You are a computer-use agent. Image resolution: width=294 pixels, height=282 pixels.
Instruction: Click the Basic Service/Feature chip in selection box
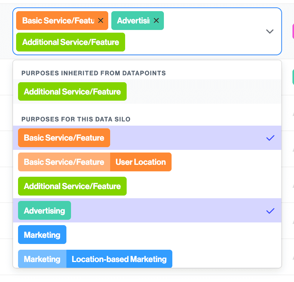point(58,21)
